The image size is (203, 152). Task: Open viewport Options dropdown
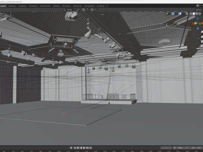(x=199, y=10)
